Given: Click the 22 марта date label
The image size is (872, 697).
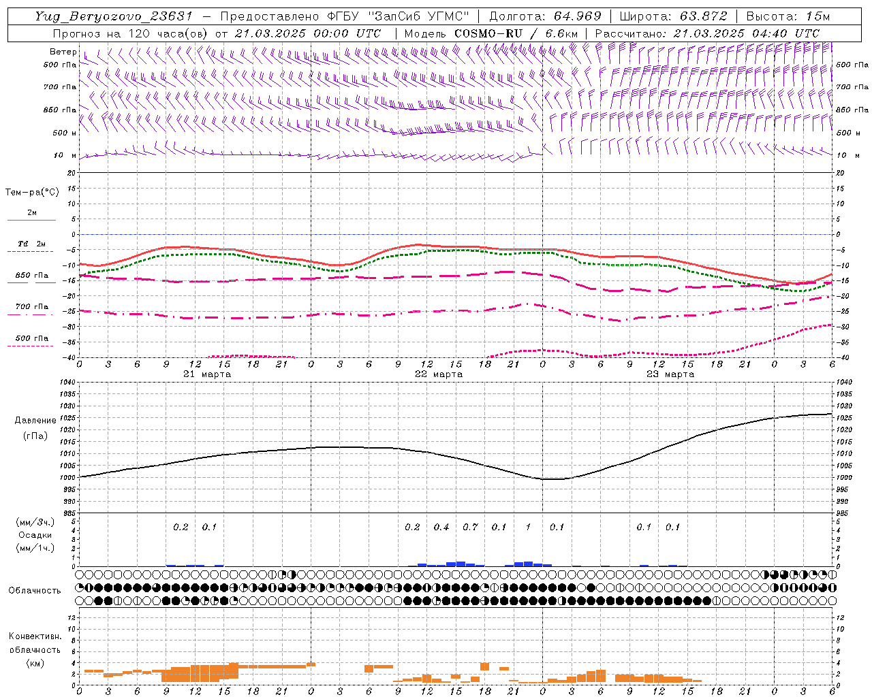Looking at the screenshot, I should click(439, 374).
